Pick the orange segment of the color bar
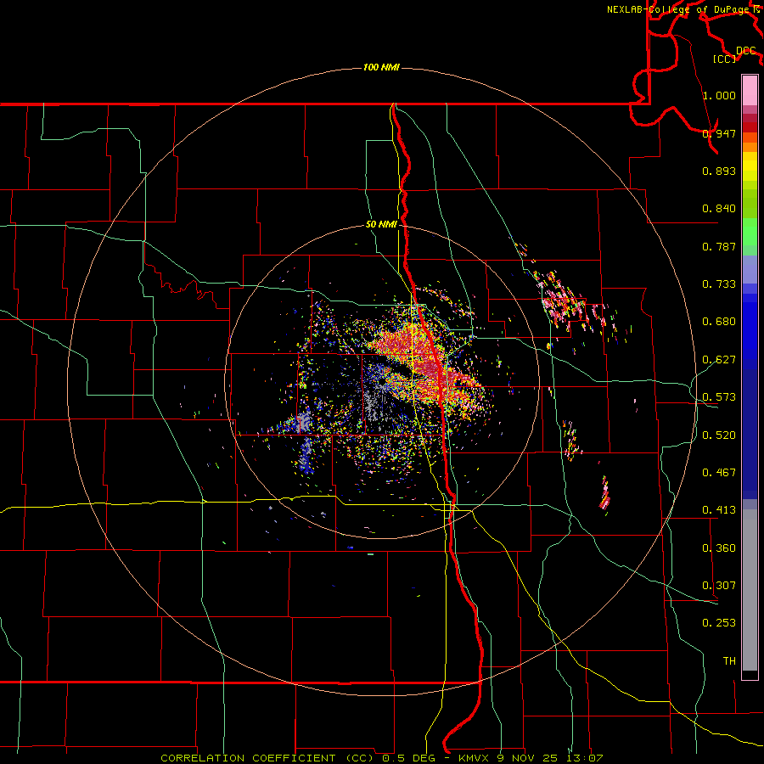 [x=750, y=147]
